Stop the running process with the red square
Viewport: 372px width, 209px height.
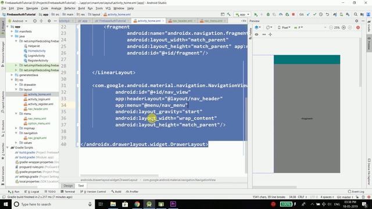tap(293, 15)
